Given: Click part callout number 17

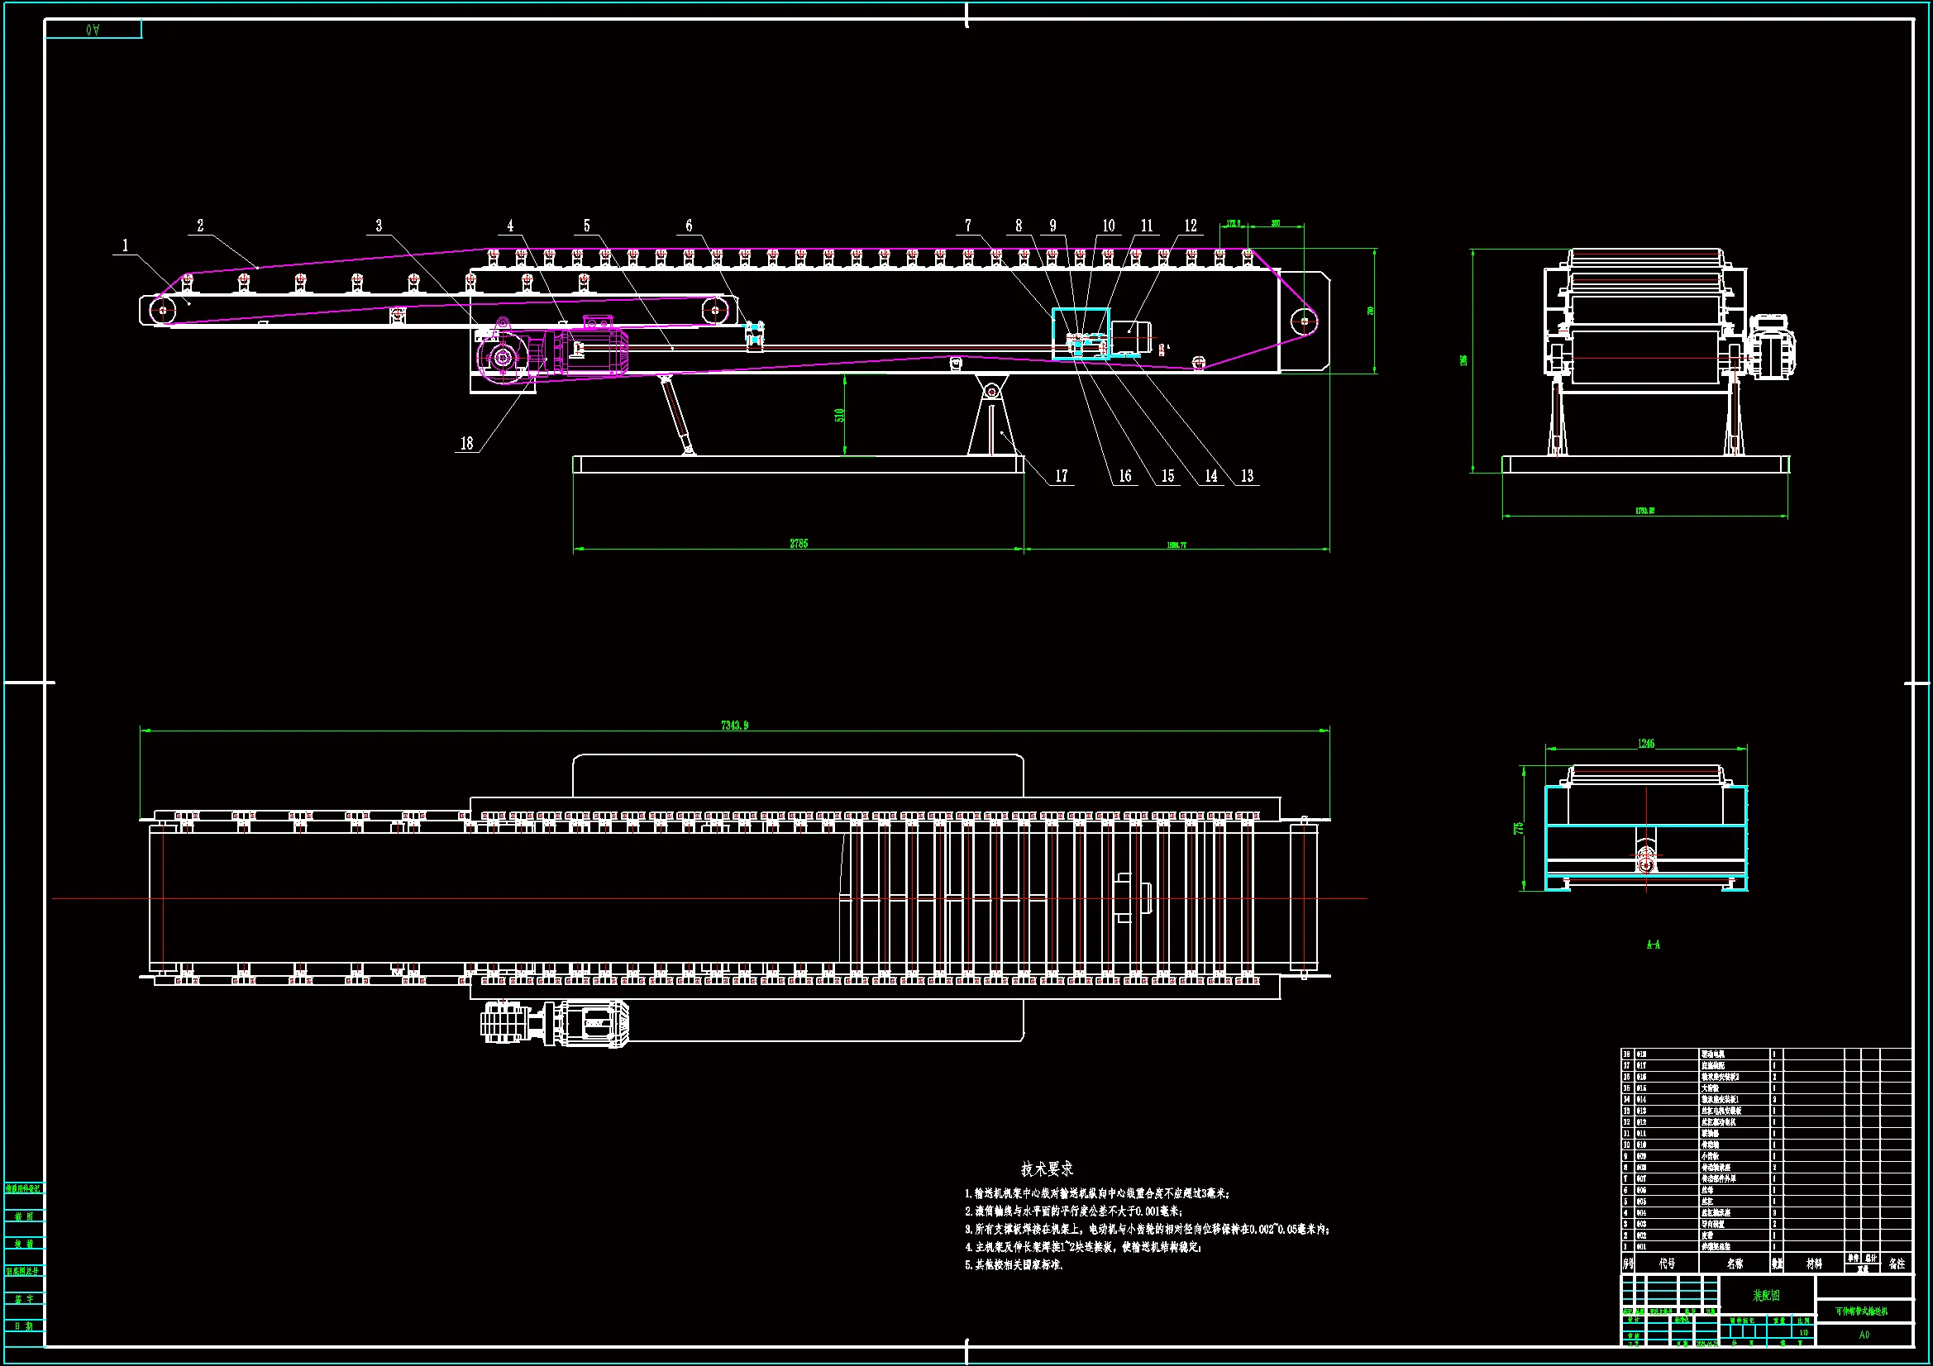Looking at the screenshot, I should click(x=1062, y=476).
